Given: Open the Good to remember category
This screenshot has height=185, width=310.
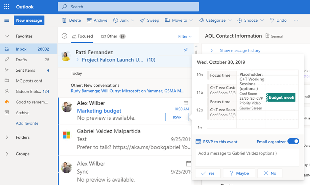Looking at the screenshot, I should click(x=29, y=102).
